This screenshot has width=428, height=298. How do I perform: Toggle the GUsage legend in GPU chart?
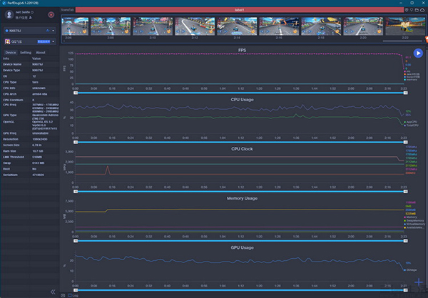click(x=412, y=269)
